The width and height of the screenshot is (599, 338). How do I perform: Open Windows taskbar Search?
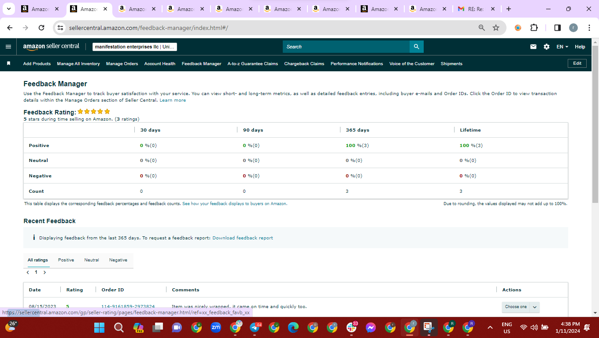[x=119, y=327]
